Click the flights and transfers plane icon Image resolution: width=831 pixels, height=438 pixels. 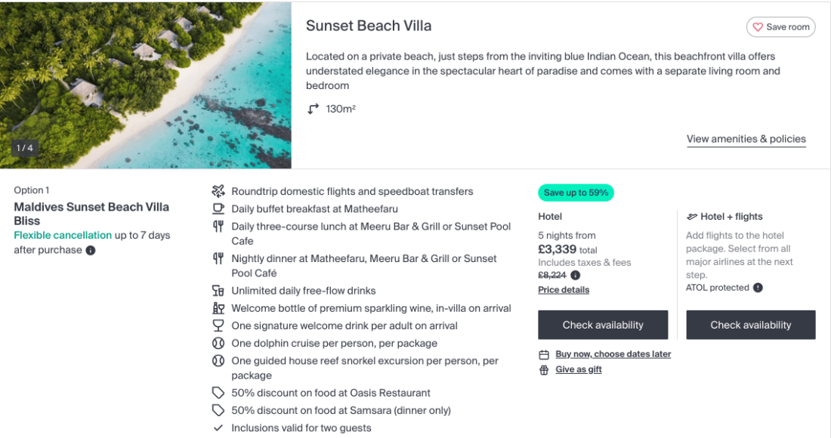[218, 191]
